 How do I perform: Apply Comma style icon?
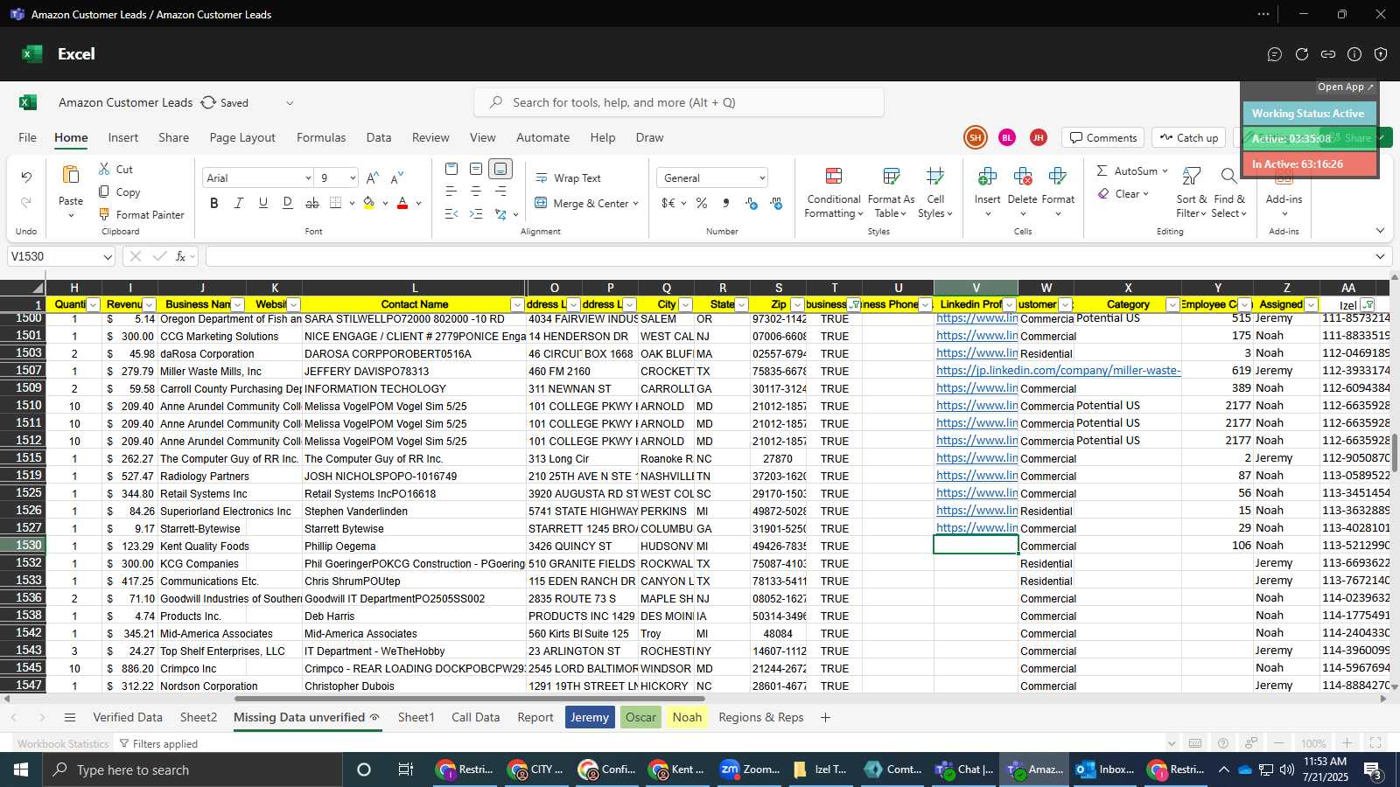pyautogui.click(x=726, y=203)
